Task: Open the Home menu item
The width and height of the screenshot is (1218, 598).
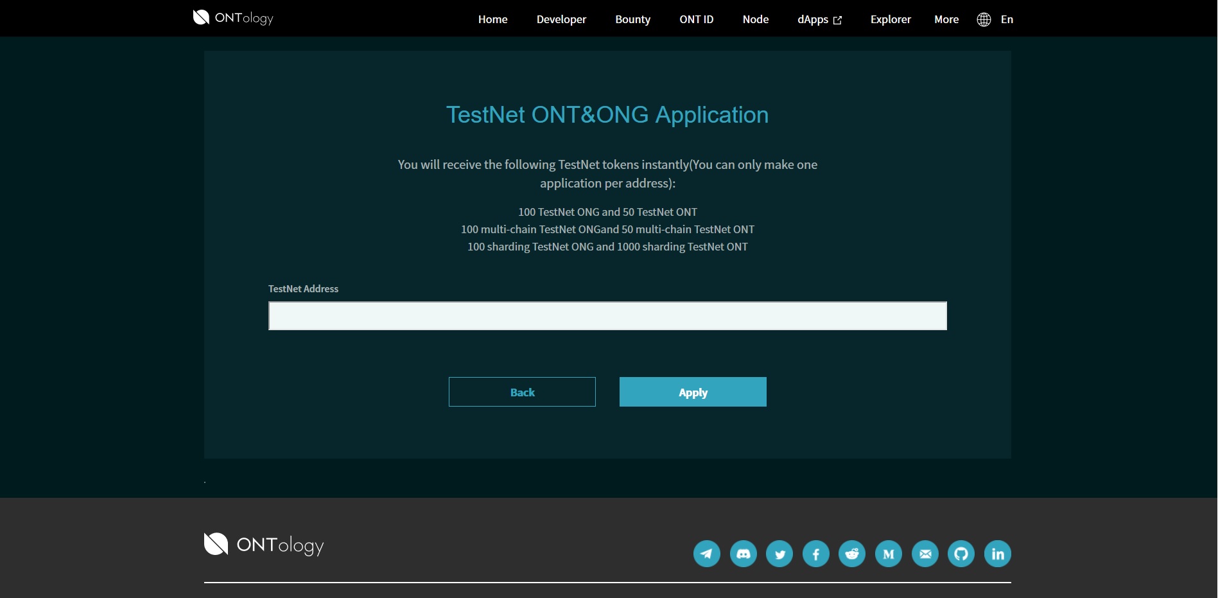Action: (492, 19)
